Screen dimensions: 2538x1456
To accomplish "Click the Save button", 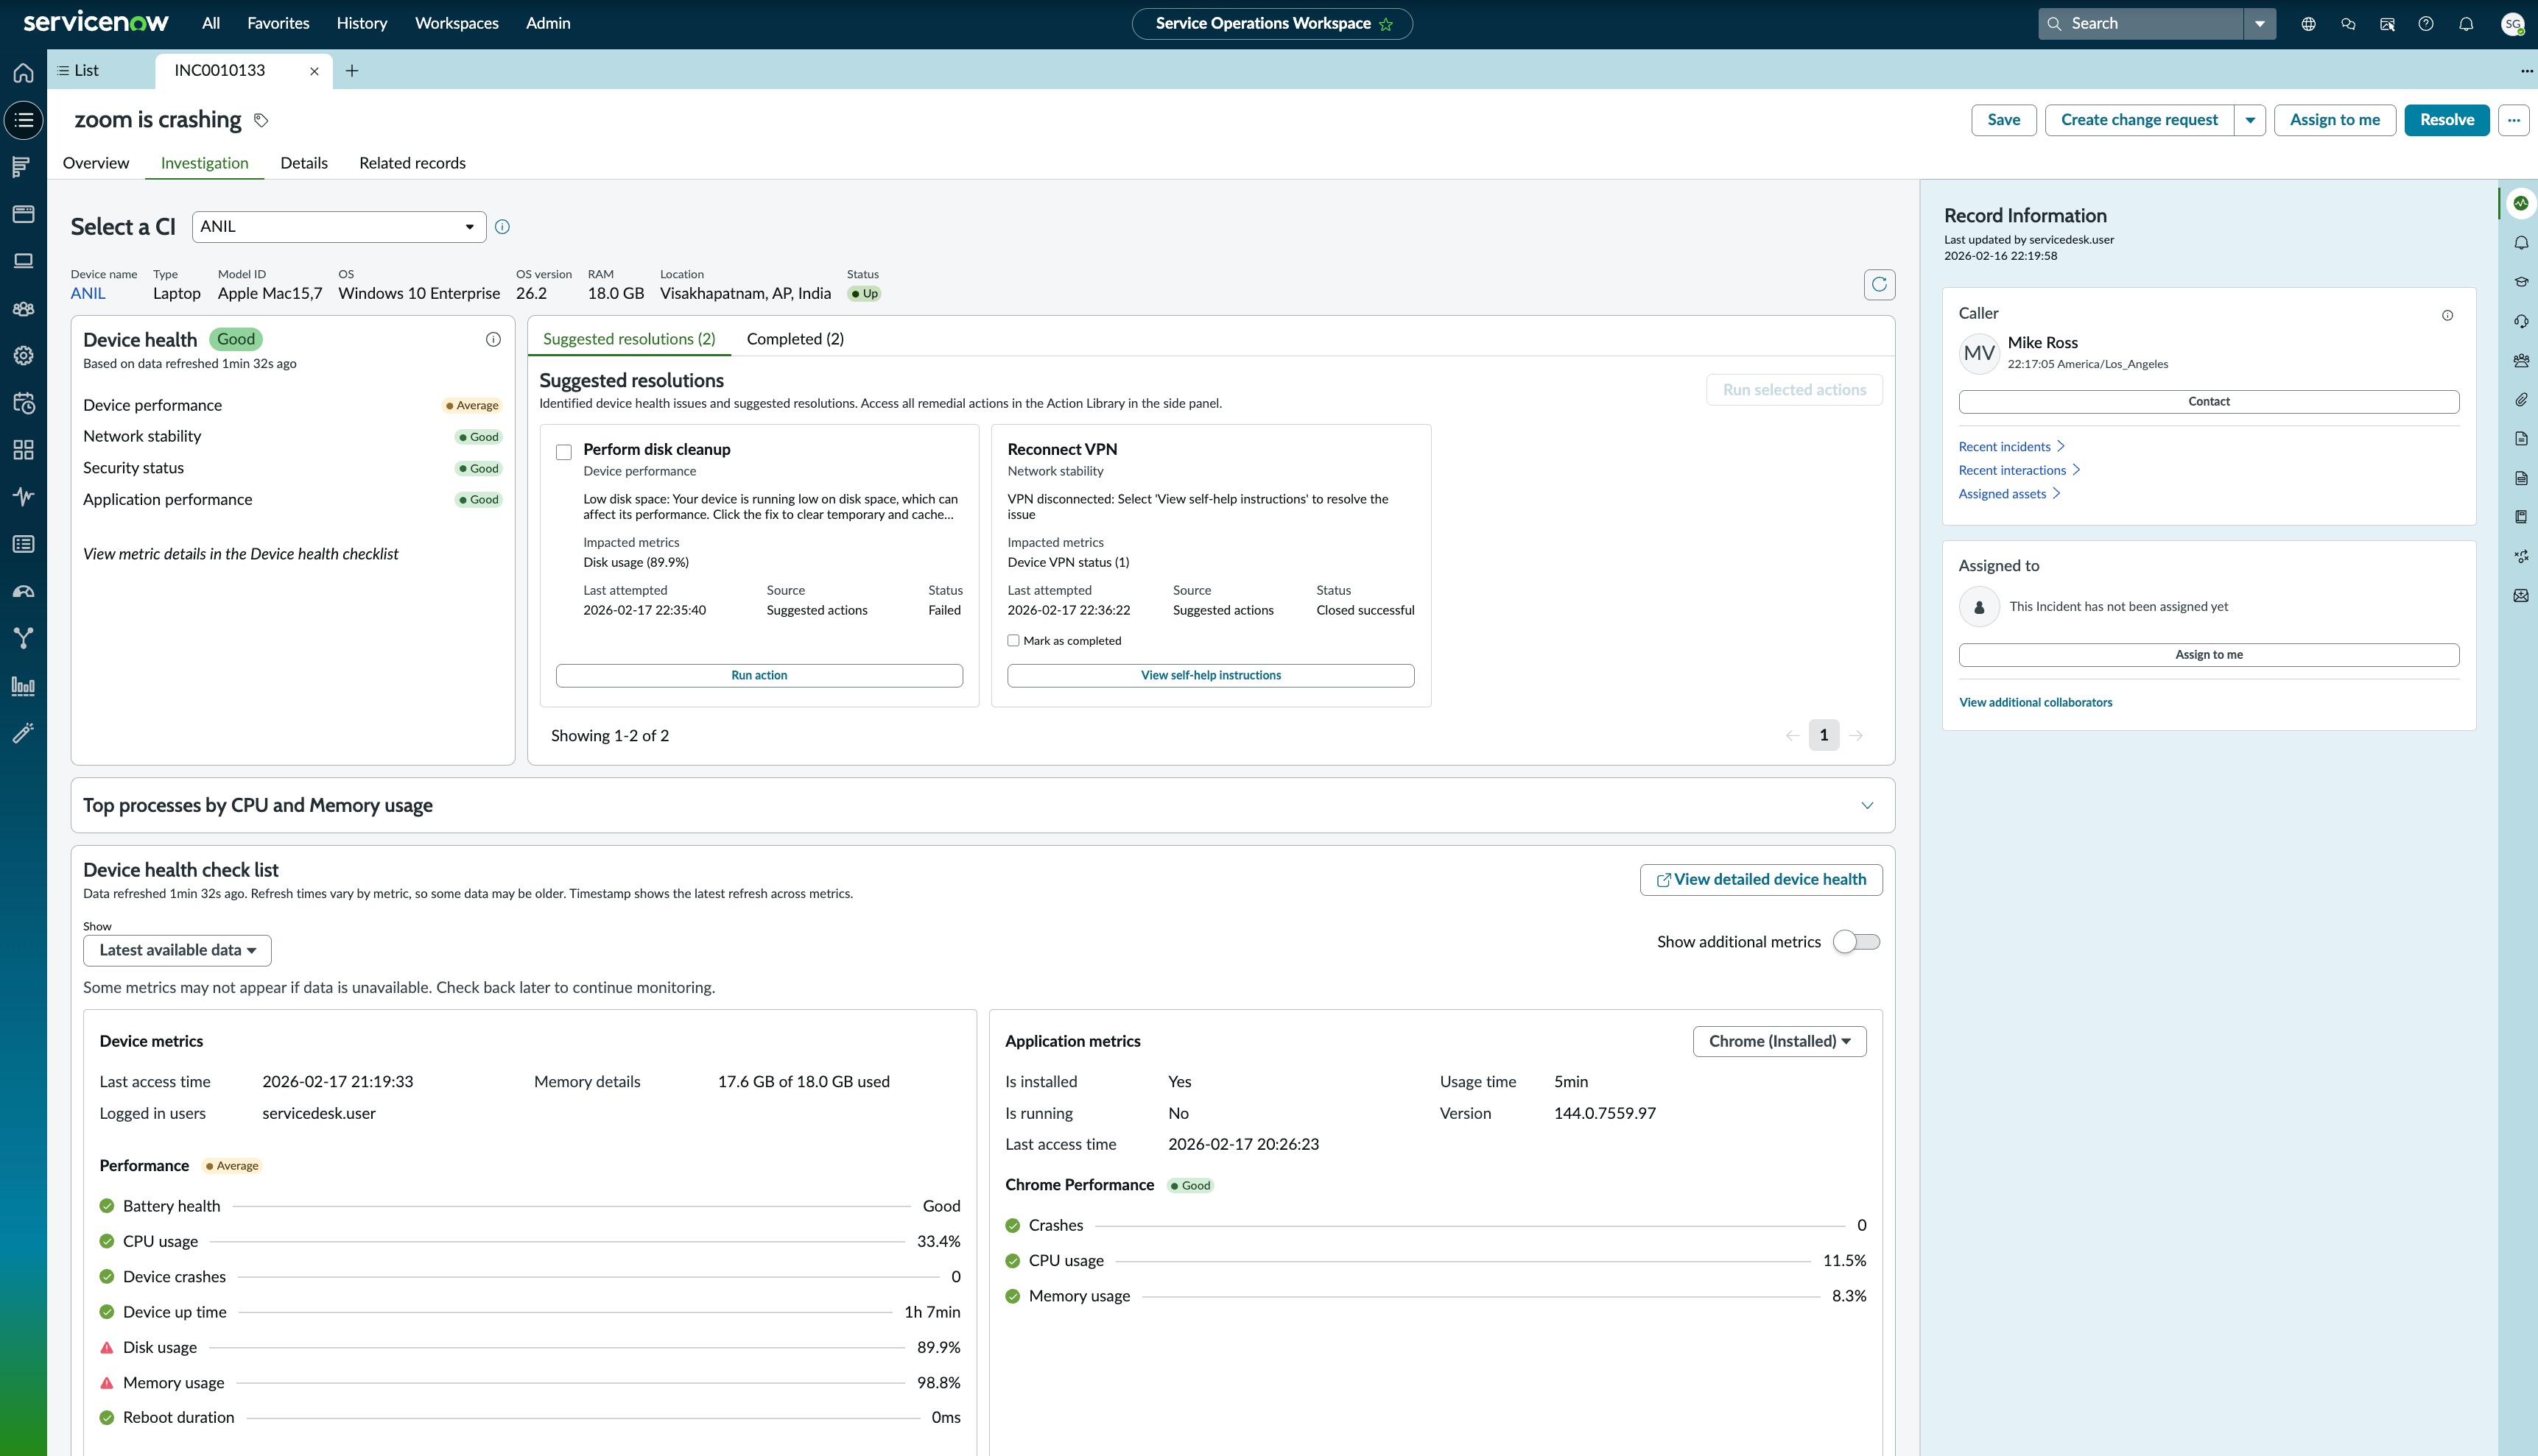I will [x=2004, y=120].
